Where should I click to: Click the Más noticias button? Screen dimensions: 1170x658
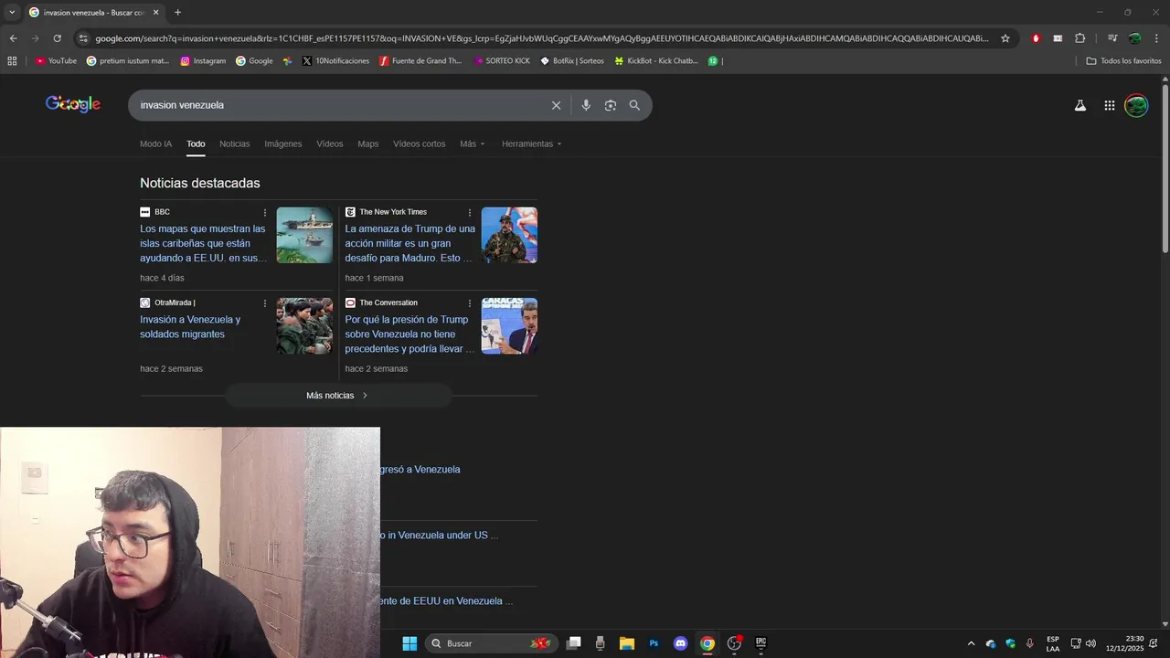337,396
